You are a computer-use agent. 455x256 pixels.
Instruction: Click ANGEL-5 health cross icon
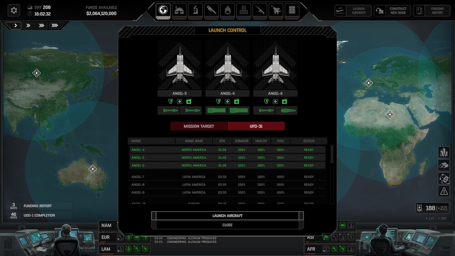point(180,102)
